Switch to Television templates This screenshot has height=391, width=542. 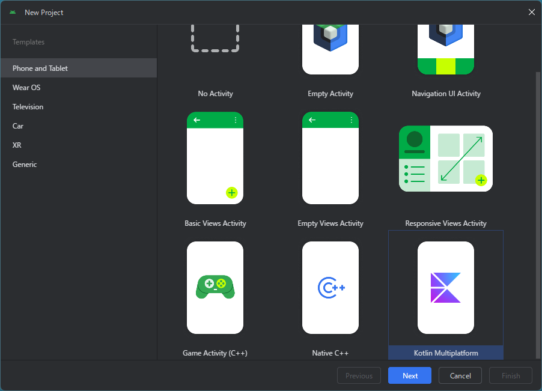79,107
